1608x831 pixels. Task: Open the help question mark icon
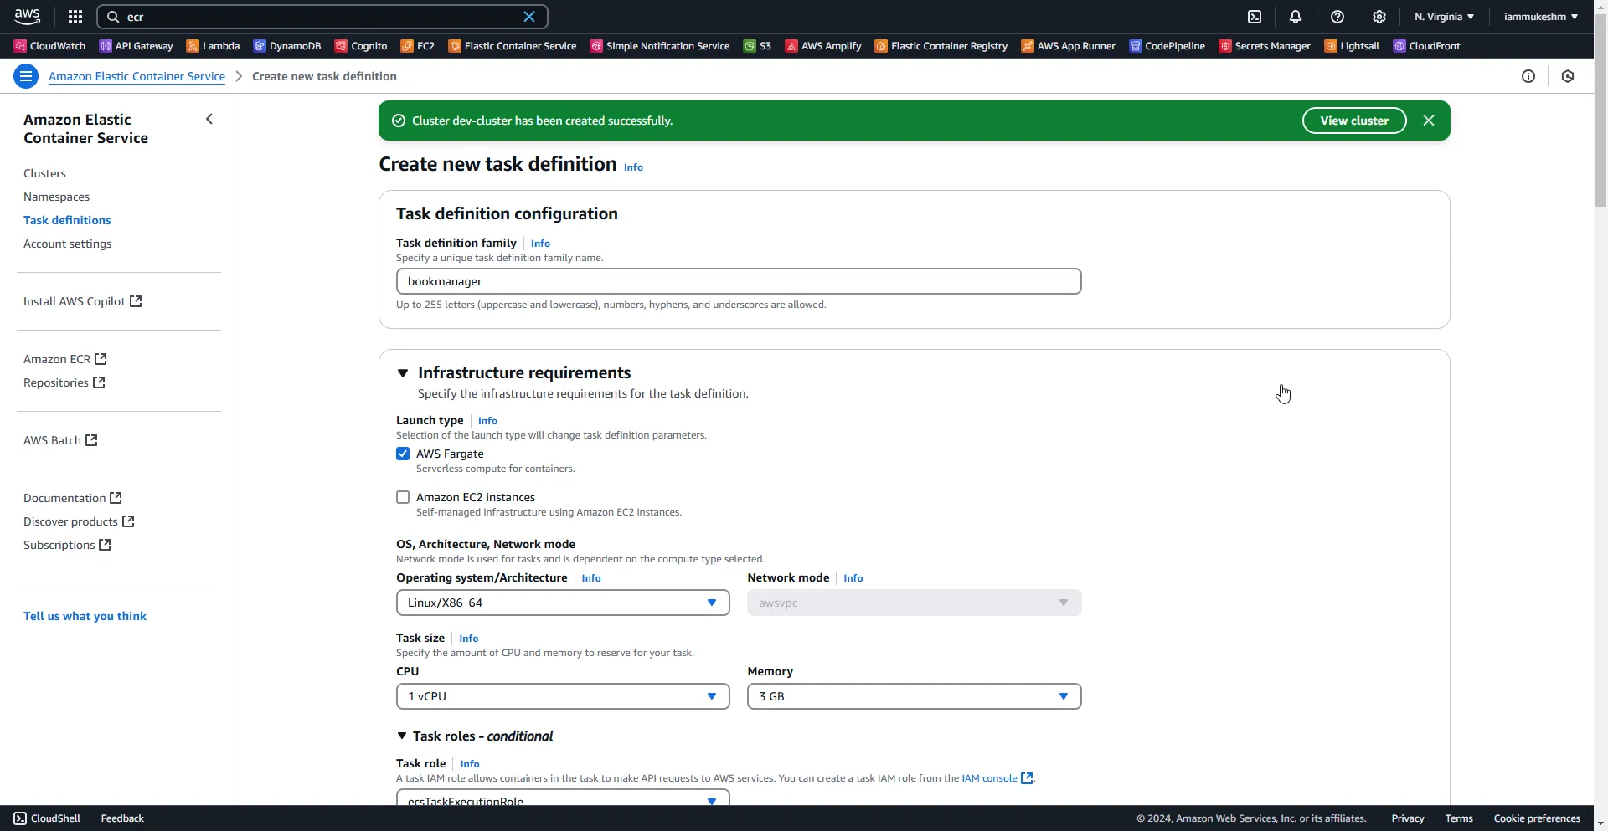1337,16
